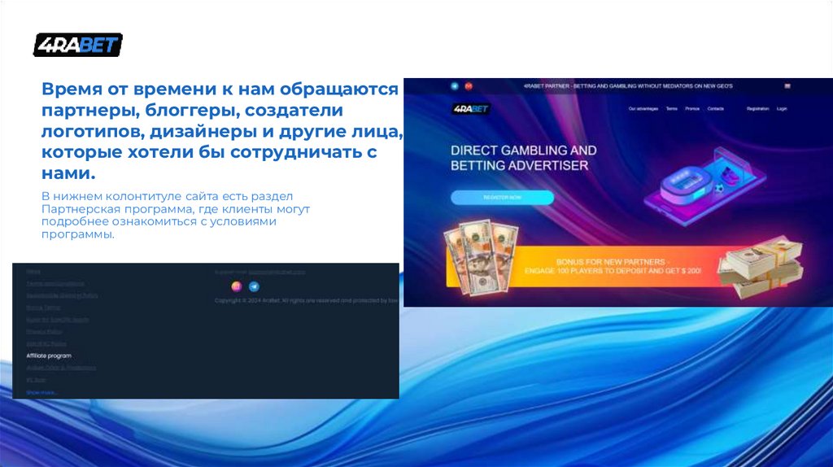Click the paragraph starting 'В нижнем колонтитуле сайта'
833x467 pixels.
coord(176,215)
